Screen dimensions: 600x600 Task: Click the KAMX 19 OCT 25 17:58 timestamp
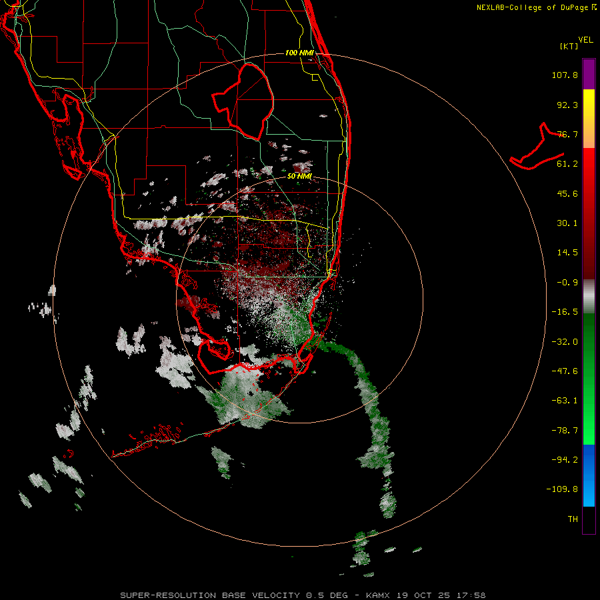426,595
